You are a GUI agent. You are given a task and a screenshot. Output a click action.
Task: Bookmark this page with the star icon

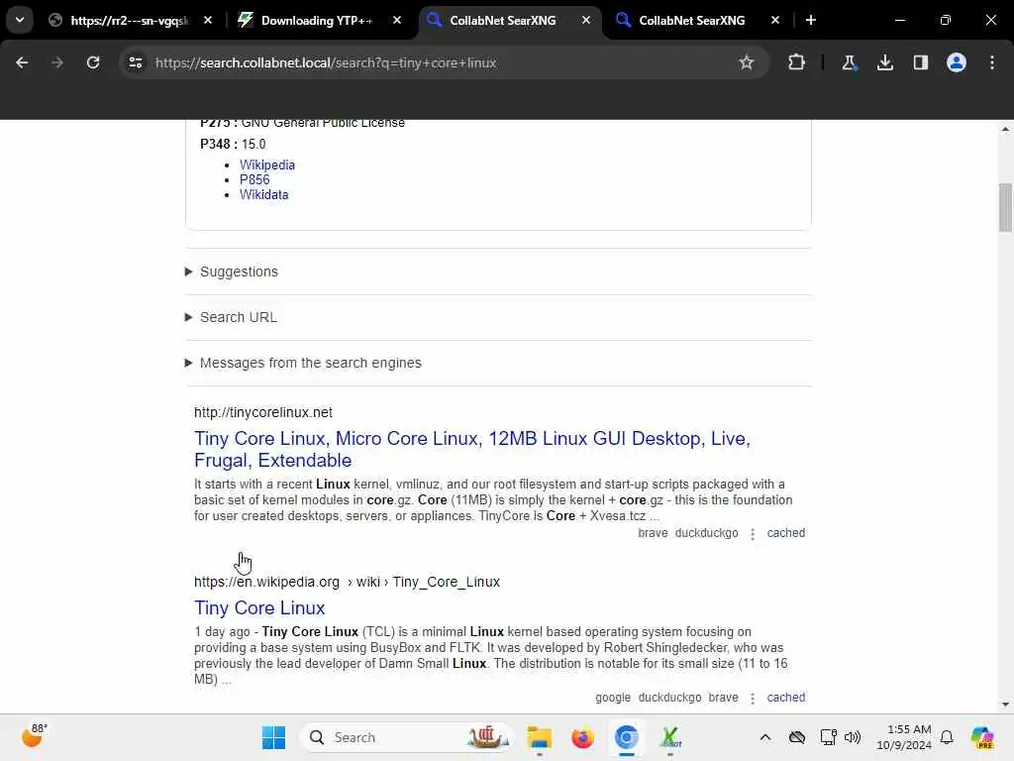tap(747, 62)
